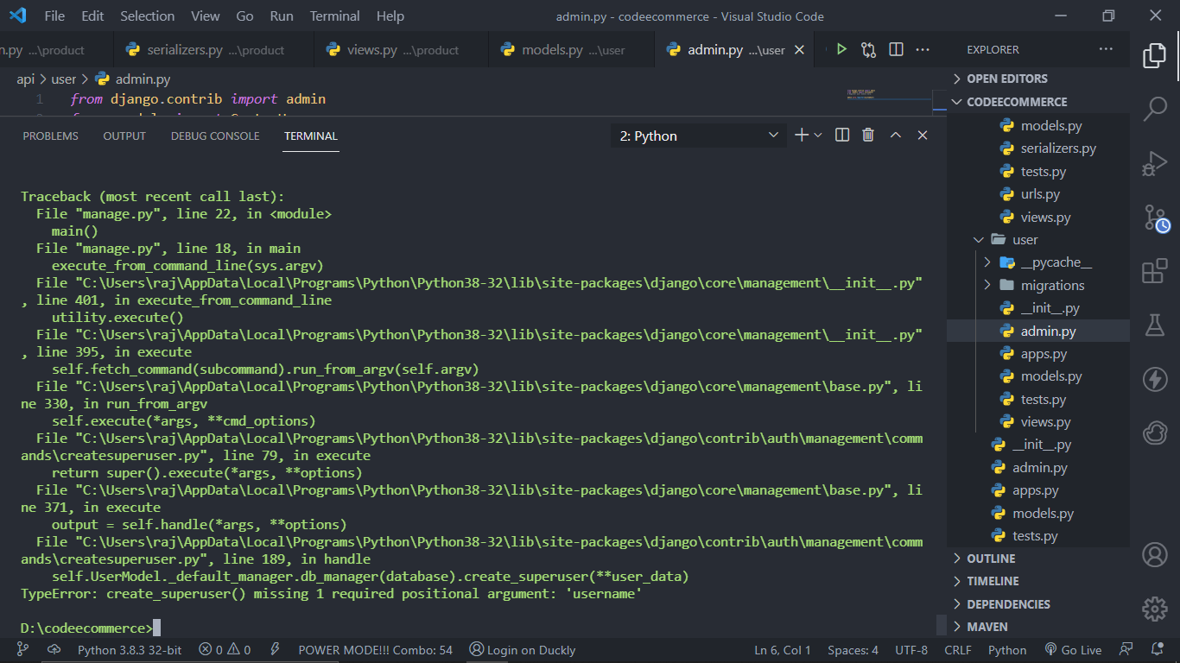Click Login on Duckly in status bar
Screen dimensions: 1180x663
click(522, 650)
